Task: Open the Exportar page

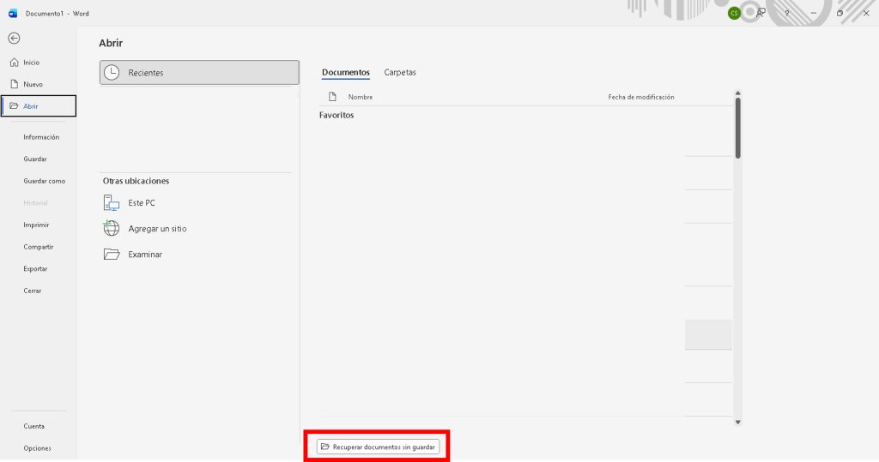Action: point(35,268)
